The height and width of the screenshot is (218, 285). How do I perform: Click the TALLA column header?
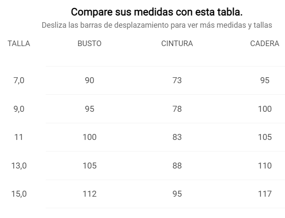(19, 44)
